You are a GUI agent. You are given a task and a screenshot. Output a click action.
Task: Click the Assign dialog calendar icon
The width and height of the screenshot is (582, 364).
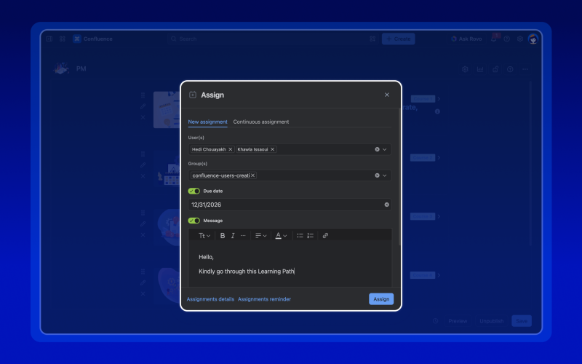point(193,95)
